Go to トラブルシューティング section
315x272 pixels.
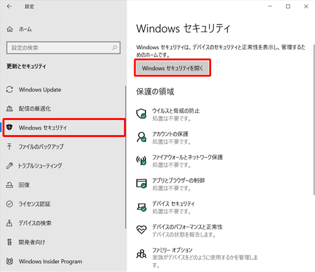click(x=40, y=165)
